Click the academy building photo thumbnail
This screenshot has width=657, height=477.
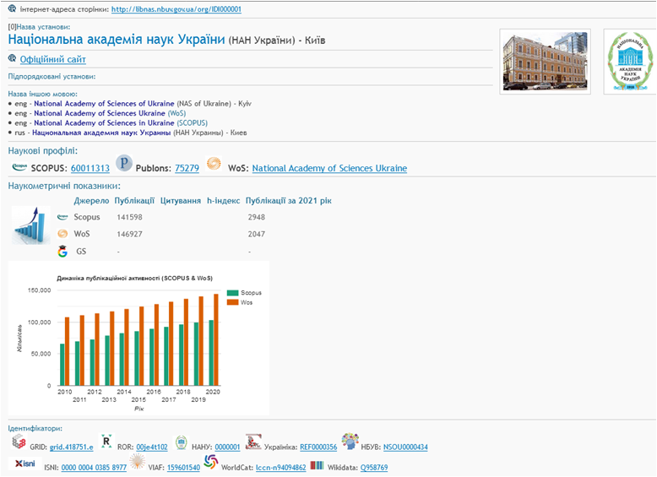click(542, 60)
